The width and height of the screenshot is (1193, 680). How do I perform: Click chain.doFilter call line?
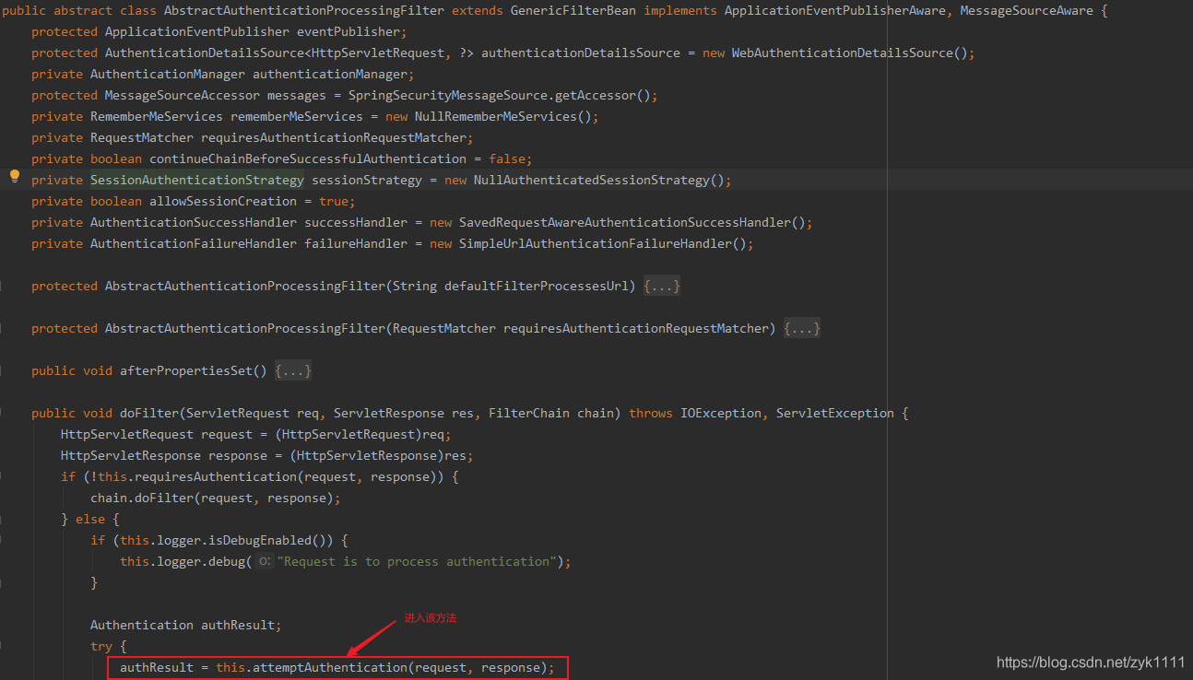(216, 498)
